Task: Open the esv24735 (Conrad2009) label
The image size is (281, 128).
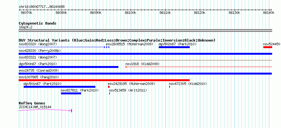Action: pos(39,70)
